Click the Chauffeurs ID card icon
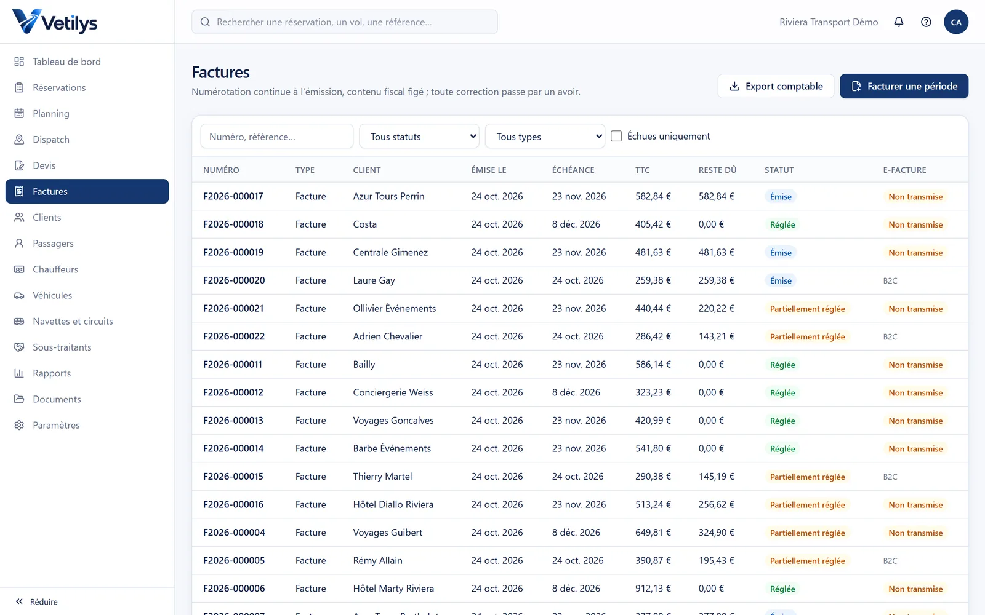 pyautogui.click(x=19, y=269)
